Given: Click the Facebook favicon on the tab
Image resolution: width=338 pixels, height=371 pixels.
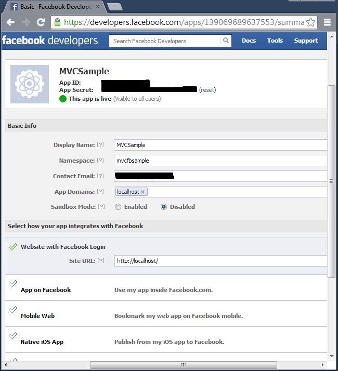Looking at the screenshot, I should coord(14,7).
